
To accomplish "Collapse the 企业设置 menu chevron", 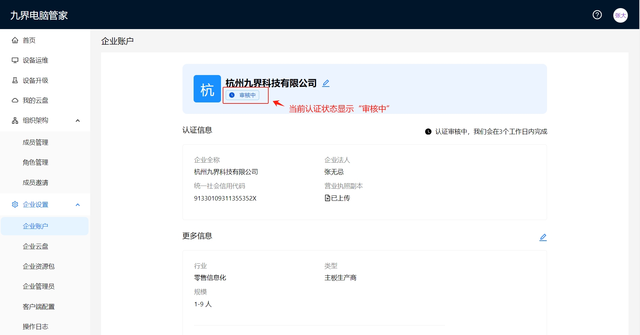I will [78, 205].
